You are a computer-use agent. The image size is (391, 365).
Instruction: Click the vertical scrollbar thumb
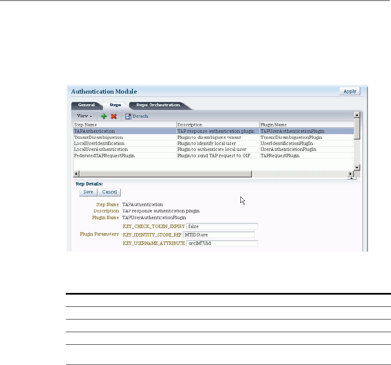pos(357,129)
